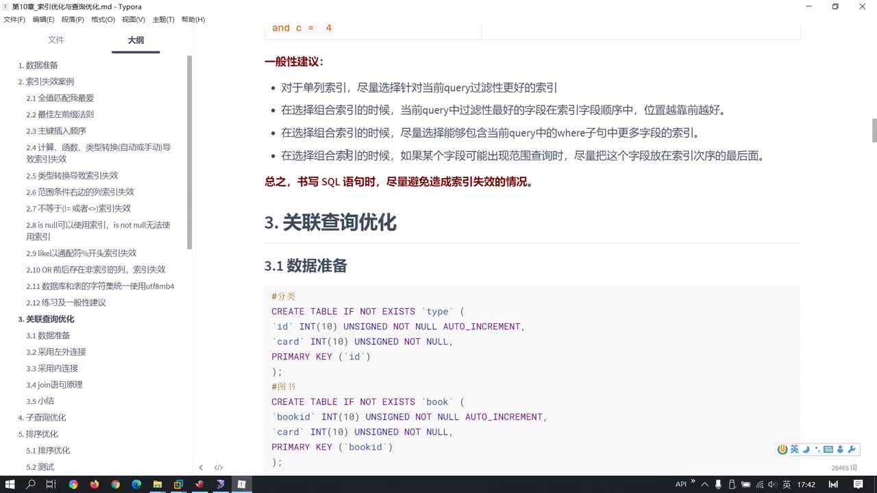Jump to 2.1 全值匹配我最爱

(x=60, y=98)
